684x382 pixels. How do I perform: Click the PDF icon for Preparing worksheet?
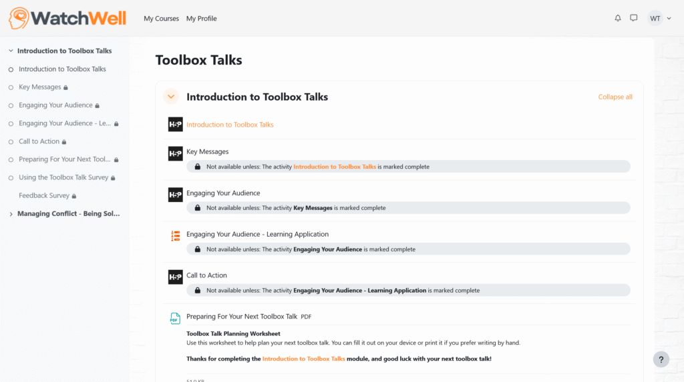pyautogui.click(x=175, y=318)
